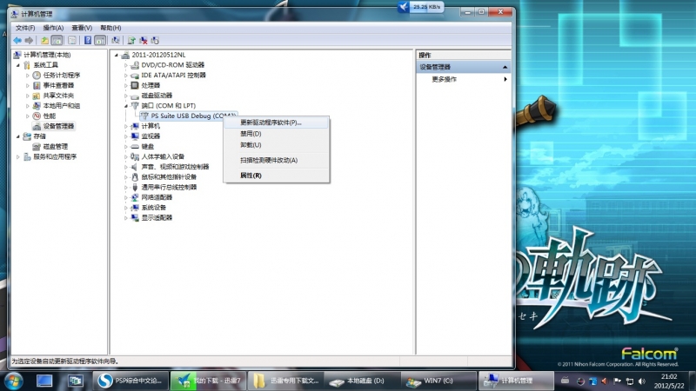
Task: Select the 人体学输入设备 category
Action: point(163,157)
